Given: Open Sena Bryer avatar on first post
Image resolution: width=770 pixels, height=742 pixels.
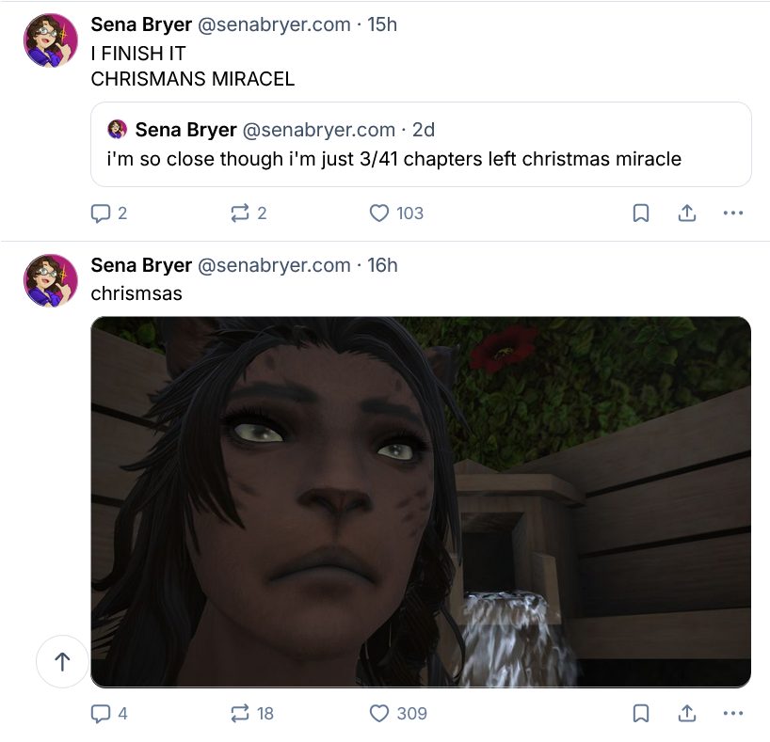Looking at the screenshot, I should click(x=51, y=40).
